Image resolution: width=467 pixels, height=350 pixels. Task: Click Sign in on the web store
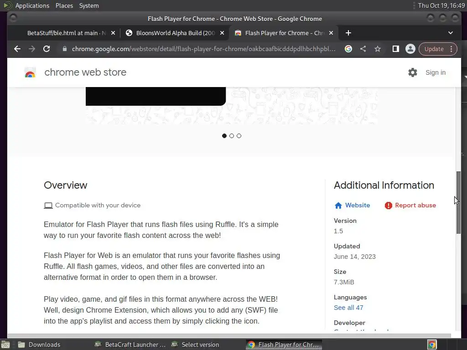(x=436, y=72)
